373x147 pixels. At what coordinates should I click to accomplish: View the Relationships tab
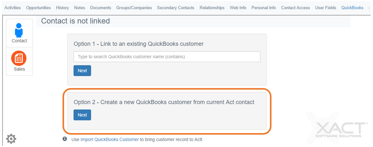point(212,8)
